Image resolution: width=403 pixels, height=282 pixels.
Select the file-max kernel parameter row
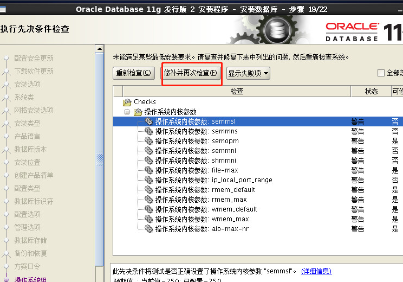click(x=258, y=170)
